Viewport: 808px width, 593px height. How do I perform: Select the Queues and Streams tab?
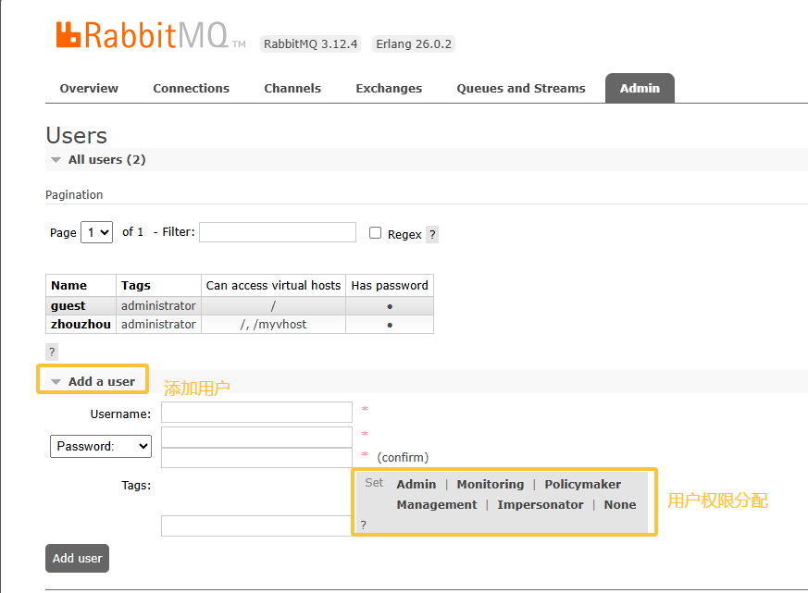(x=520, y=89)
